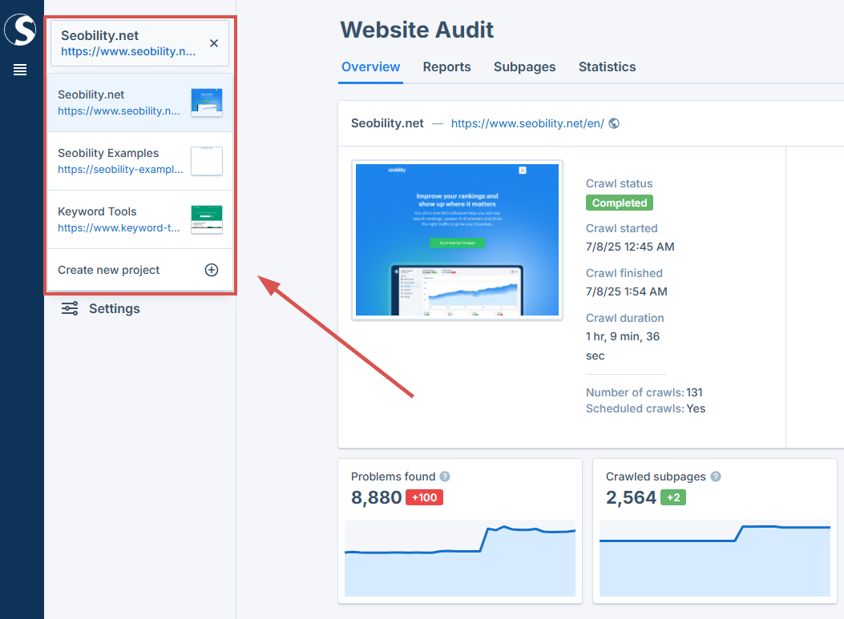Select the Seobility Examples project

point(140,161)
